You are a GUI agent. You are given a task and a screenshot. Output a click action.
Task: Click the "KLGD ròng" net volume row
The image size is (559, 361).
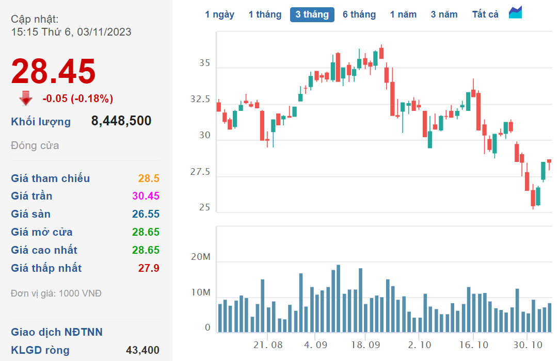(40, 350)
